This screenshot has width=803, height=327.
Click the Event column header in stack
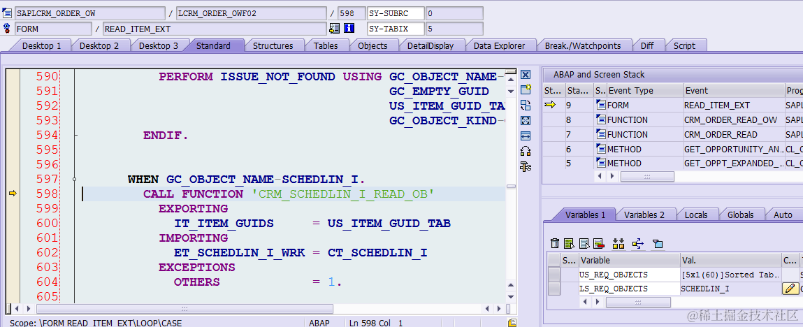pyautogui.click(x=734, y=91)
